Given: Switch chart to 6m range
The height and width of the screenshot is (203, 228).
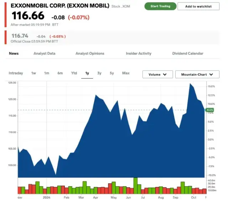Looking at the screenshot, I should click(x=60, y=73).
